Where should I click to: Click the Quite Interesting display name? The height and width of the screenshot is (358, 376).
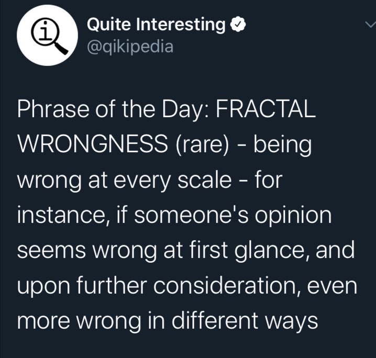click(x=156, y=25)
